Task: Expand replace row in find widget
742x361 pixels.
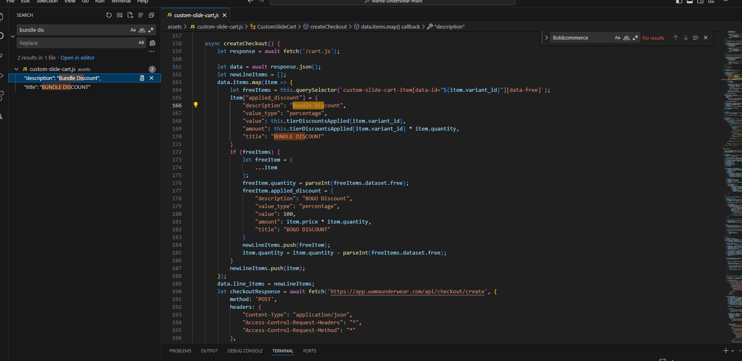Action: [547, 38]
